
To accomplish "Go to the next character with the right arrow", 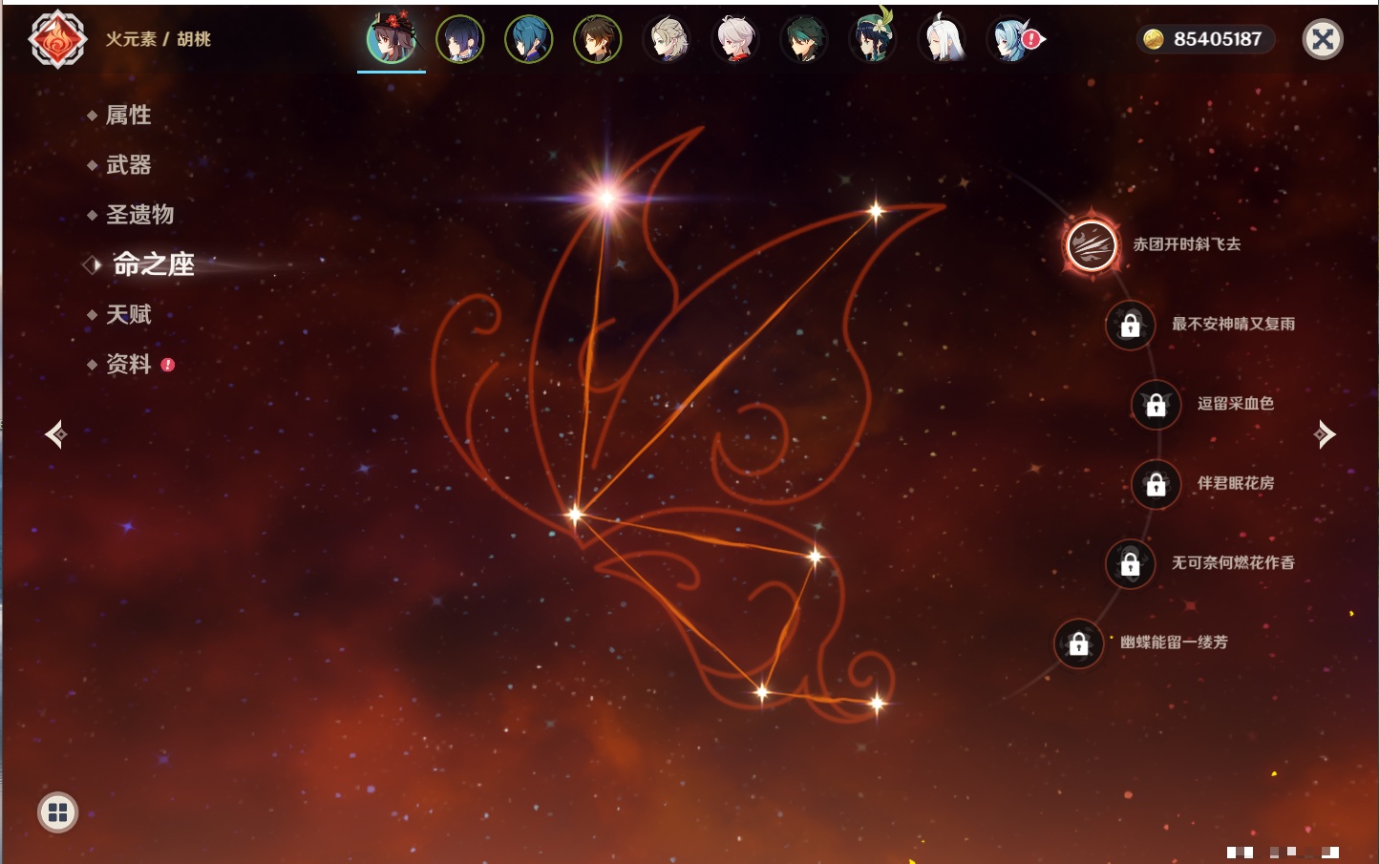I will (x=1325, y=434).
